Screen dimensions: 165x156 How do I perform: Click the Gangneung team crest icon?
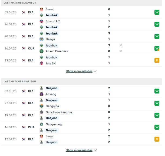tap(42, 124)
